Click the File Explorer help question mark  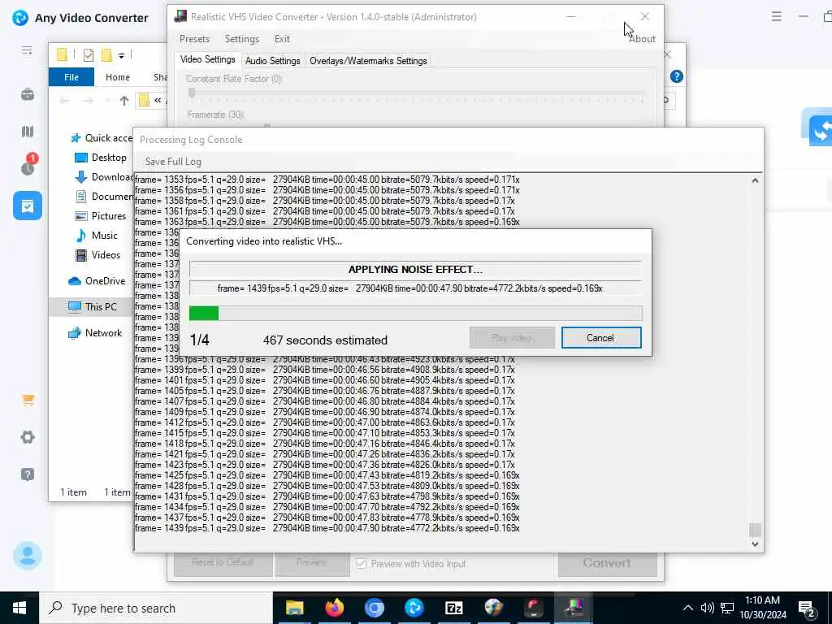[x=677, y=76]
